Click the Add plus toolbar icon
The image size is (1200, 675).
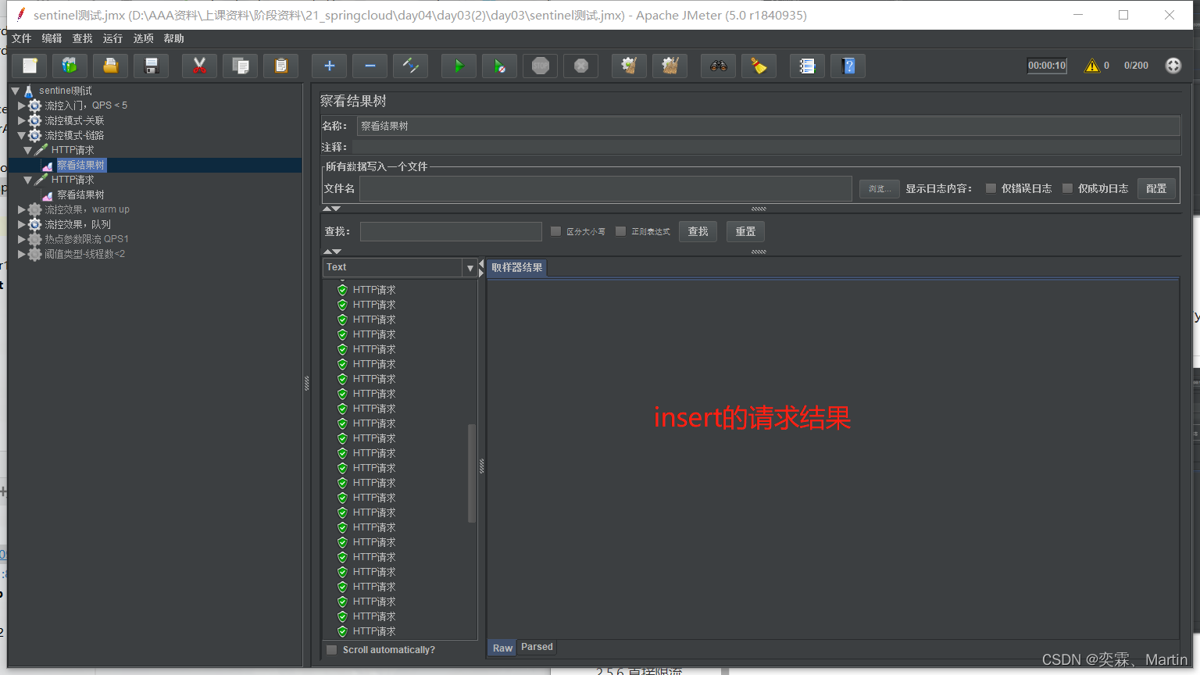tap(330, 66)
